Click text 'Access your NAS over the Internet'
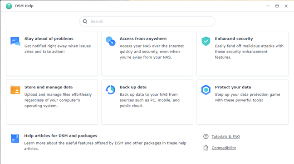This screenshot has height=164, width=294. 152,46
